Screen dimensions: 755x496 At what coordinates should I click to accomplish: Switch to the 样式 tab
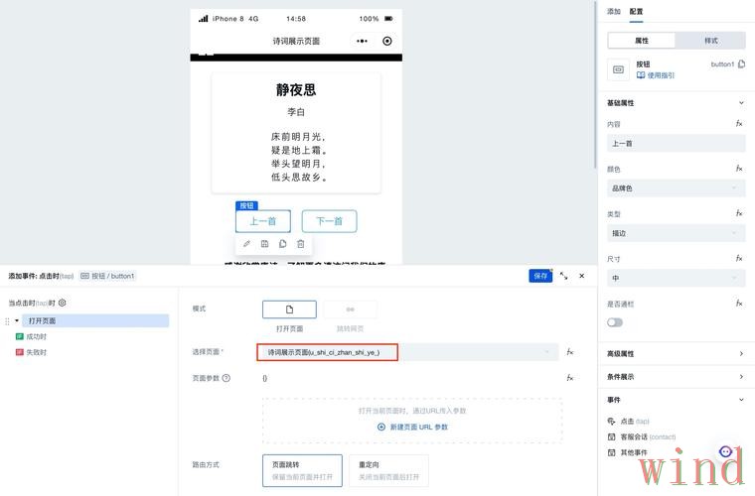point(710,41)
